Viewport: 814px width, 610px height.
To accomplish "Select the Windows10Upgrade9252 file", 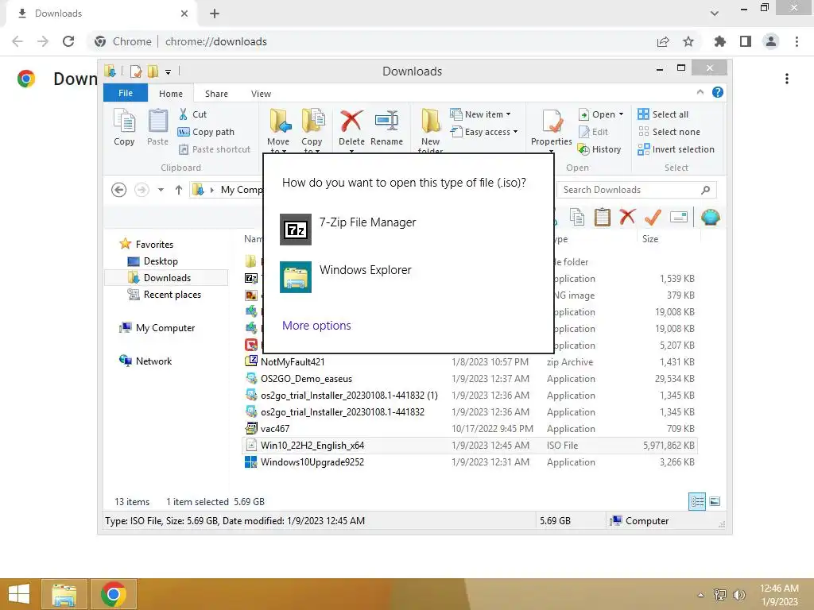I will click(x=470, y=461).
